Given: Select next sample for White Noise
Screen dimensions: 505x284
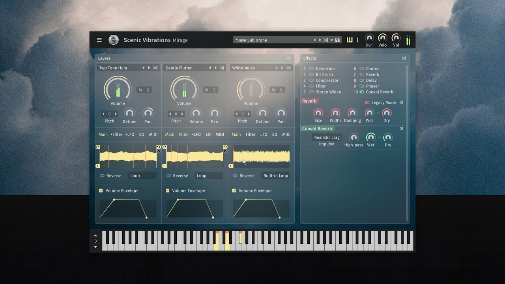Looking at the screenshot, I should pos(282,68).
